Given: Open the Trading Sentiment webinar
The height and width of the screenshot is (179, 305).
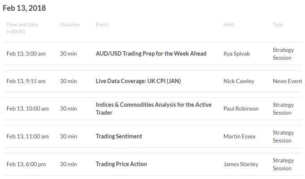Looking at the screenshot, I should (x=119, y=136).
